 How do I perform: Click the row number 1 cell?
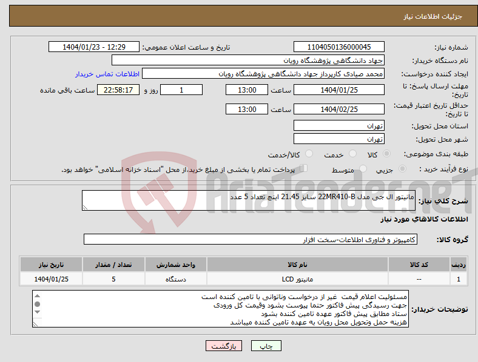[459, 279]
